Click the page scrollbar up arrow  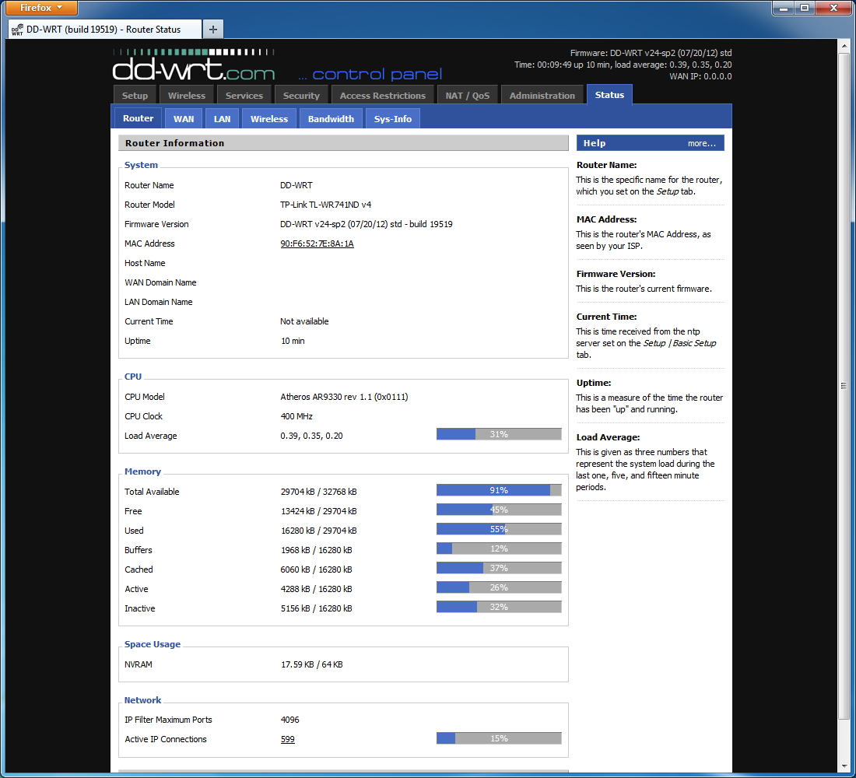[x=844, y=46]
